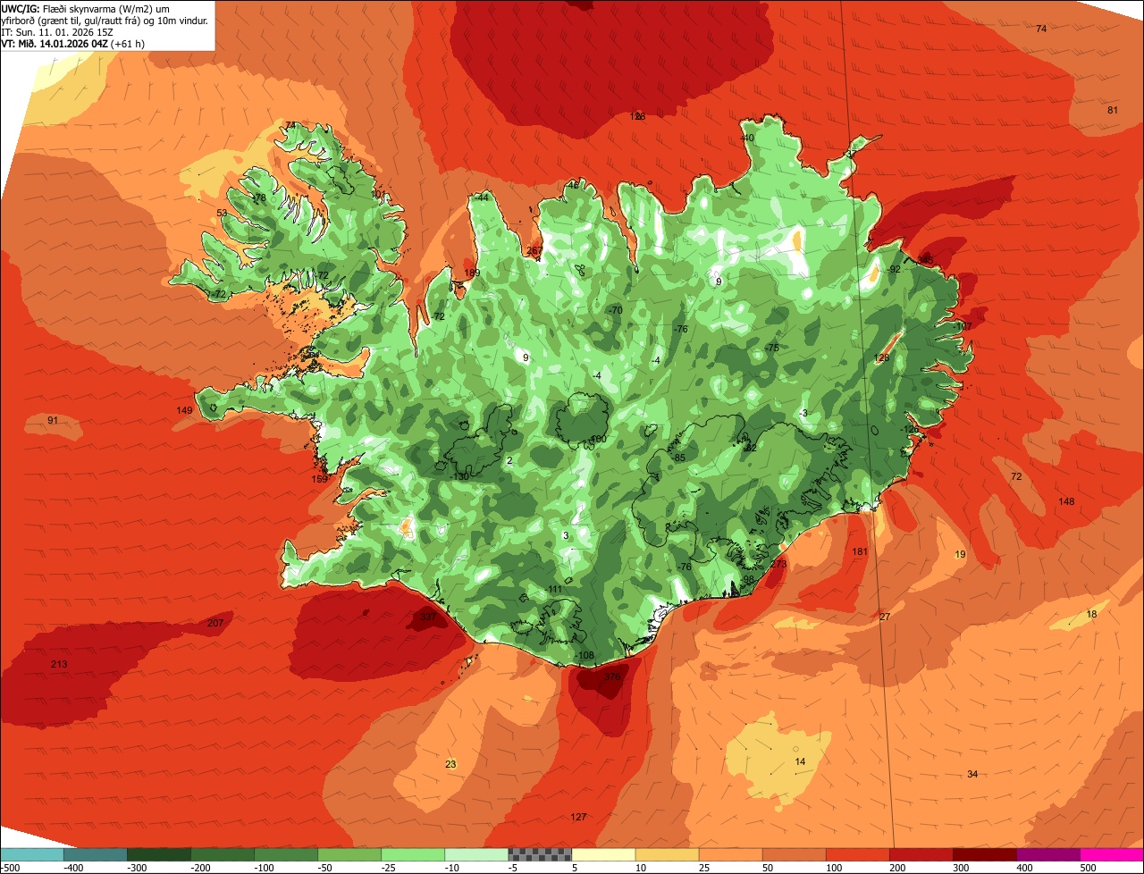
Task: Click the flux value 267 in the northern fjord
Action: 534,251
